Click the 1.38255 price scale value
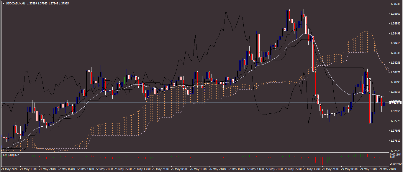 [395, 63]
